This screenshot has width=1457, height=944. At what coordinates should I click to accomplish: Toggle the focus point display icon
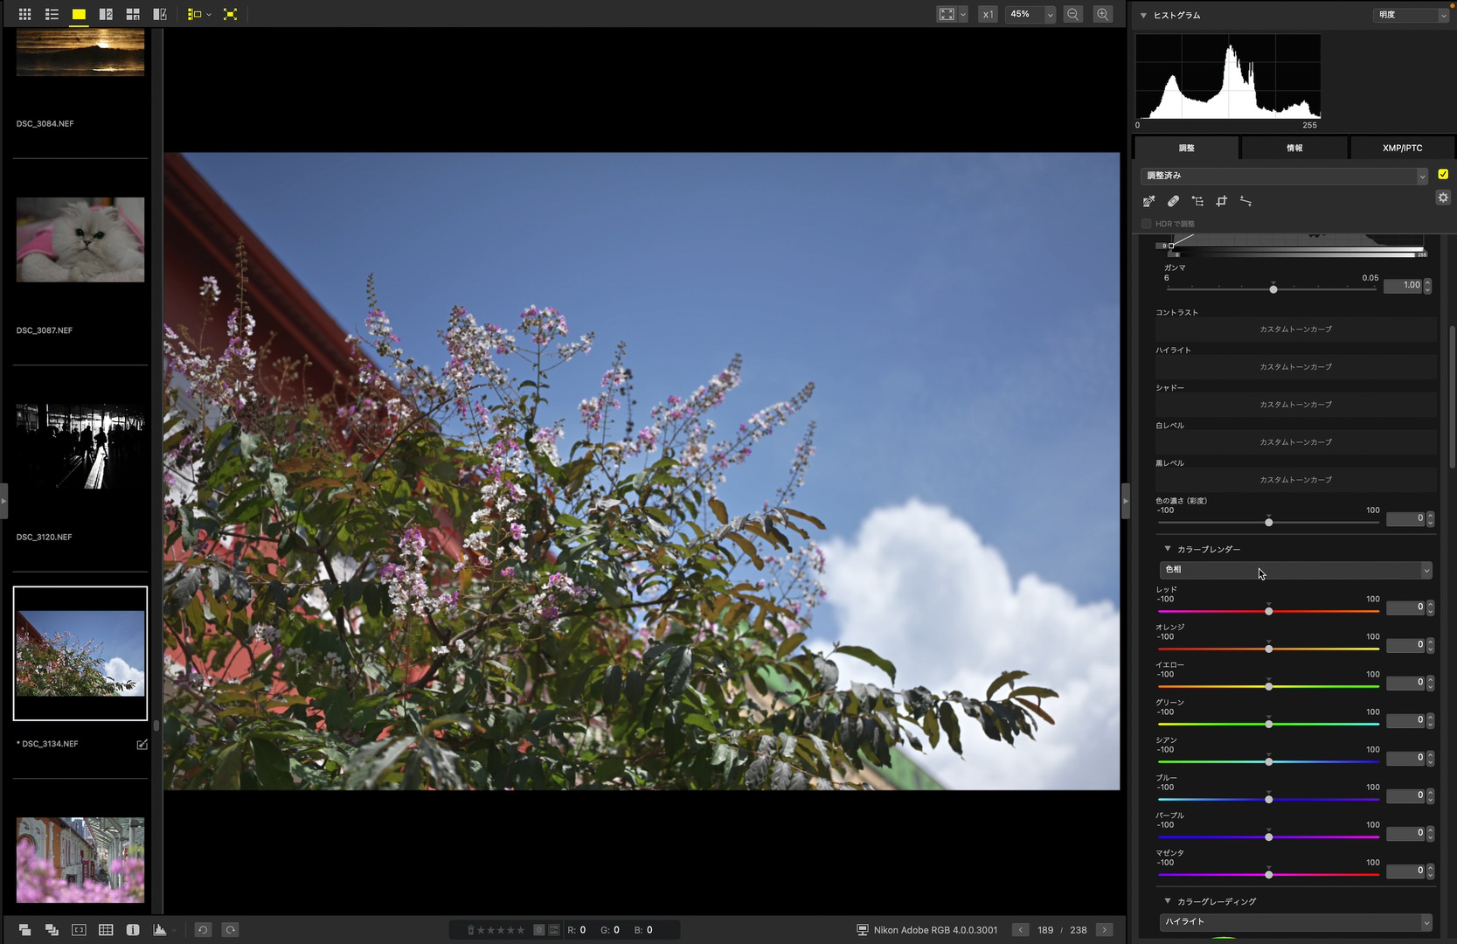(79, 930)
